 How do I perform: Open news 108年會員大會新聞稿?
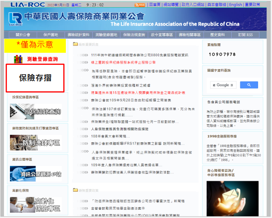pos(110,136)
